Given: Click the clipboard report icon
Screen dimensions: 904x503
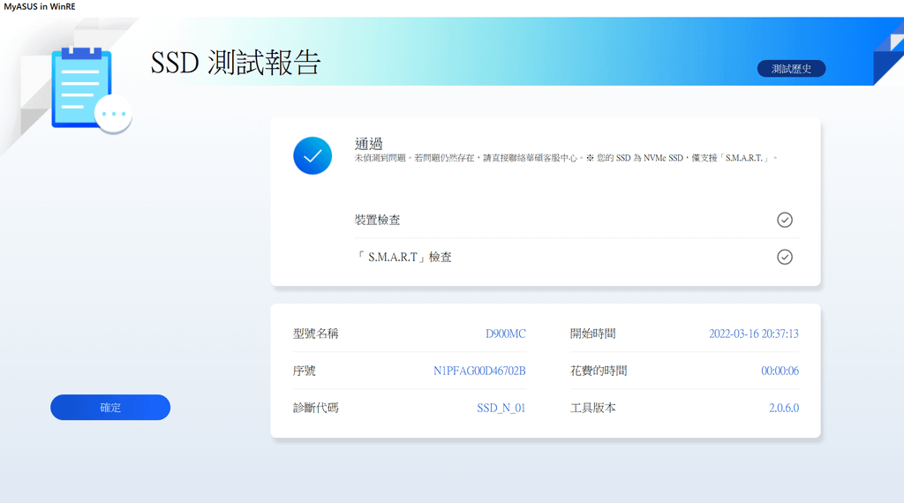Looking at the screenshot, I should pos(91,90).
